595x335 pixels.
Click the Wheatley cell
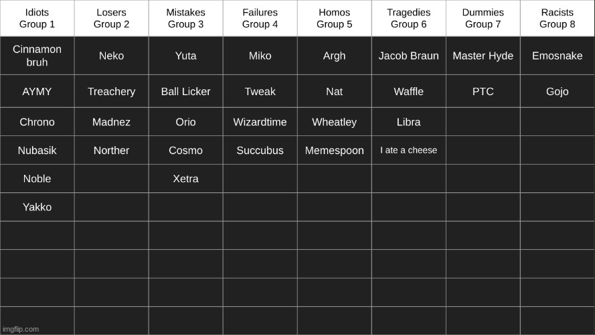point(334,122)
